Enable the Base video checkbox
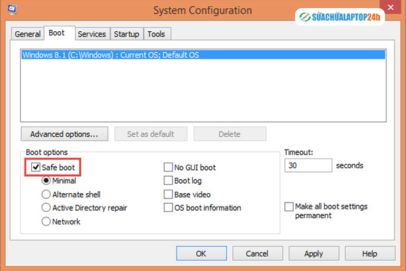Screen dimensions: 406x271 (x=168, y=194)
